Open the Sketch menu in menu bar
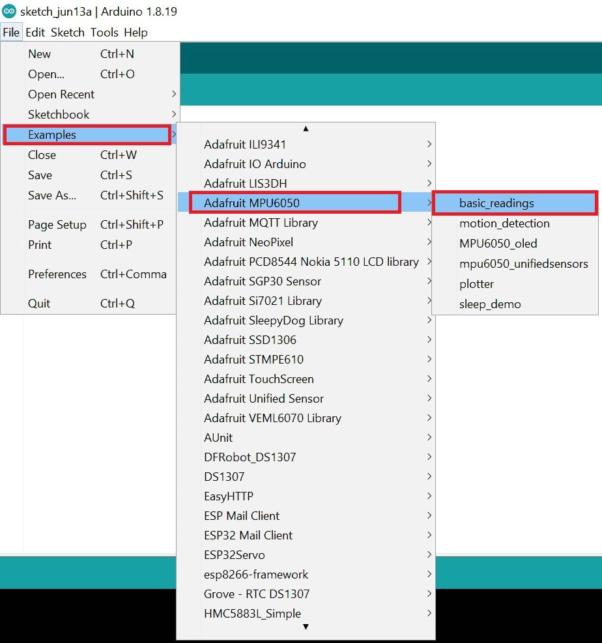Image resolution: width=602 pixels, height=643 pixels. pos(68,33)
